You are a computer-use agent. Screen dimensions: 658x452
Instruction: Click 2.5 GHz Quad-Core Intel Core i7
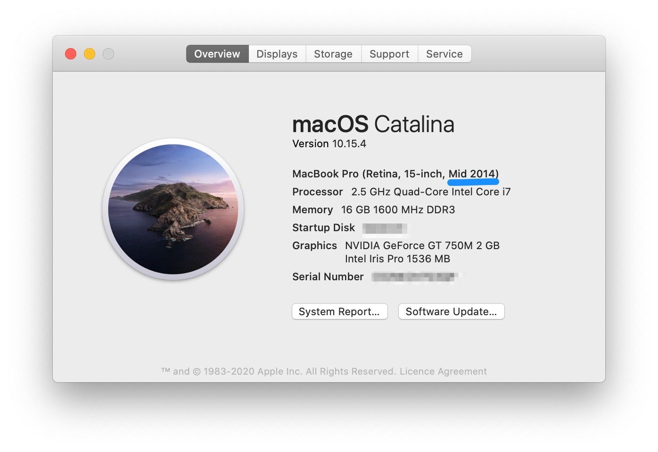click(431, 192)
